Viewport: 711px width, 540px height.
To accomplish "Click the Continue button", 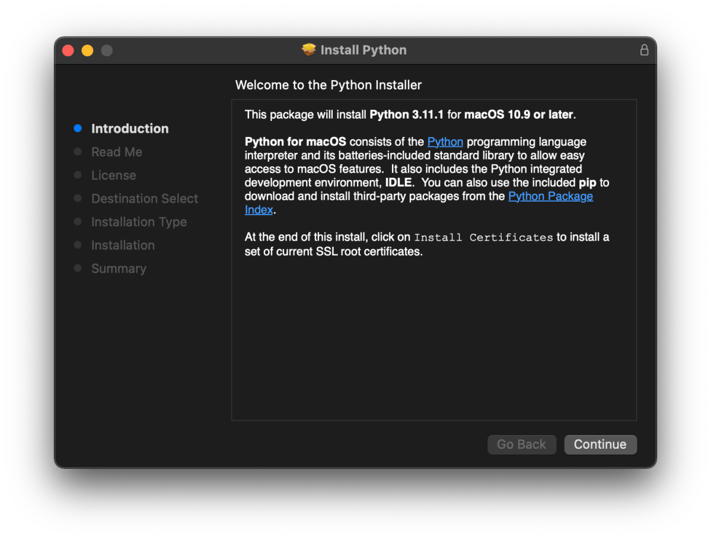I will [x=600, y=445].
